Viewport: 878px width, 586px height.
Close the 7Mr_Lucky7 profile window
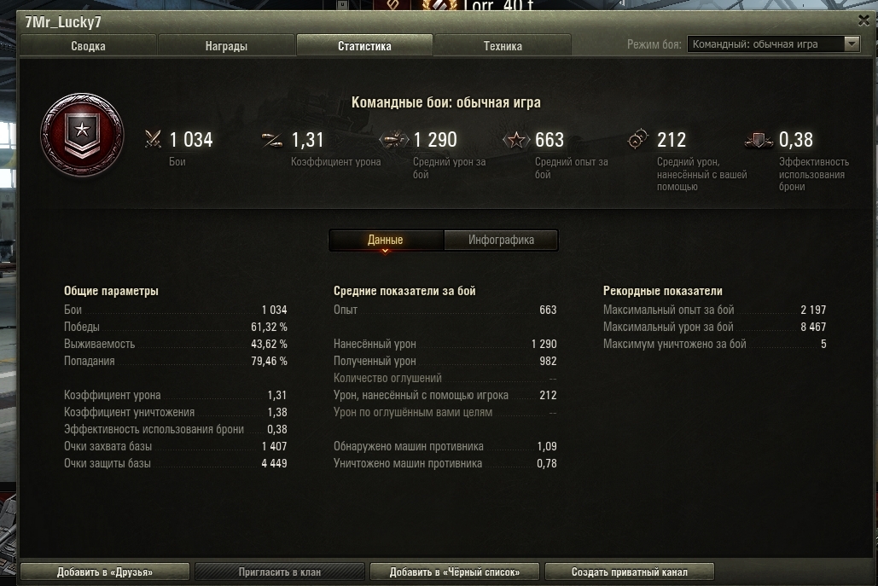(863, 20)
